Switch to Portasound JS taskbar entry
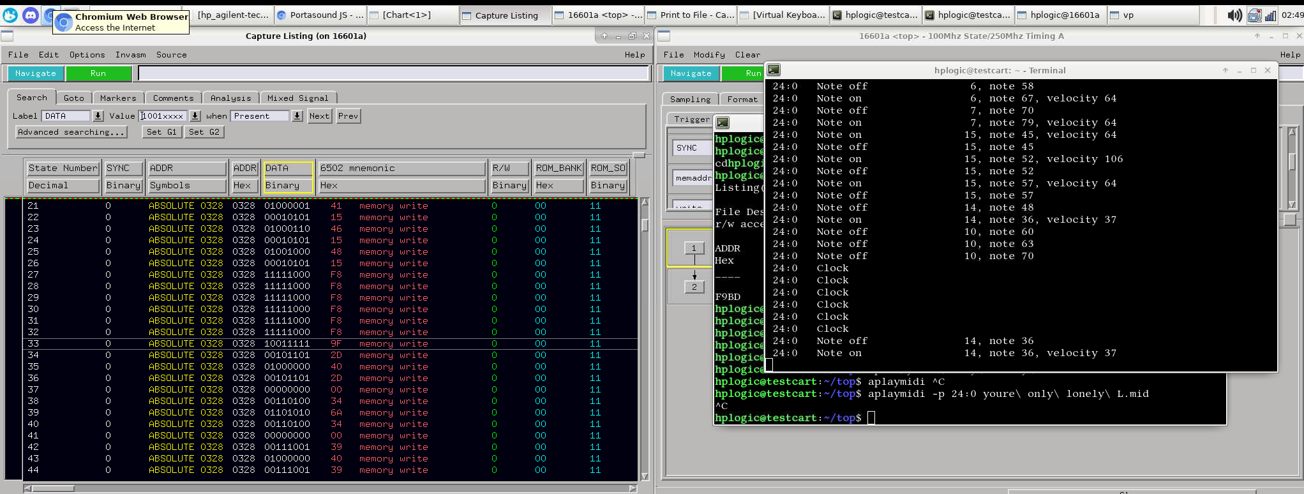 (x=321, y=15)
